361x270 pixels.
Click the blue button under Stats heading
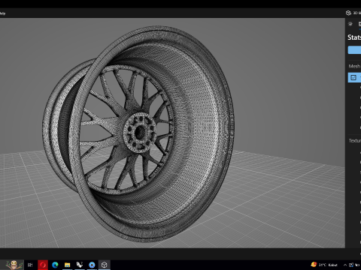(x=354, y=49)
